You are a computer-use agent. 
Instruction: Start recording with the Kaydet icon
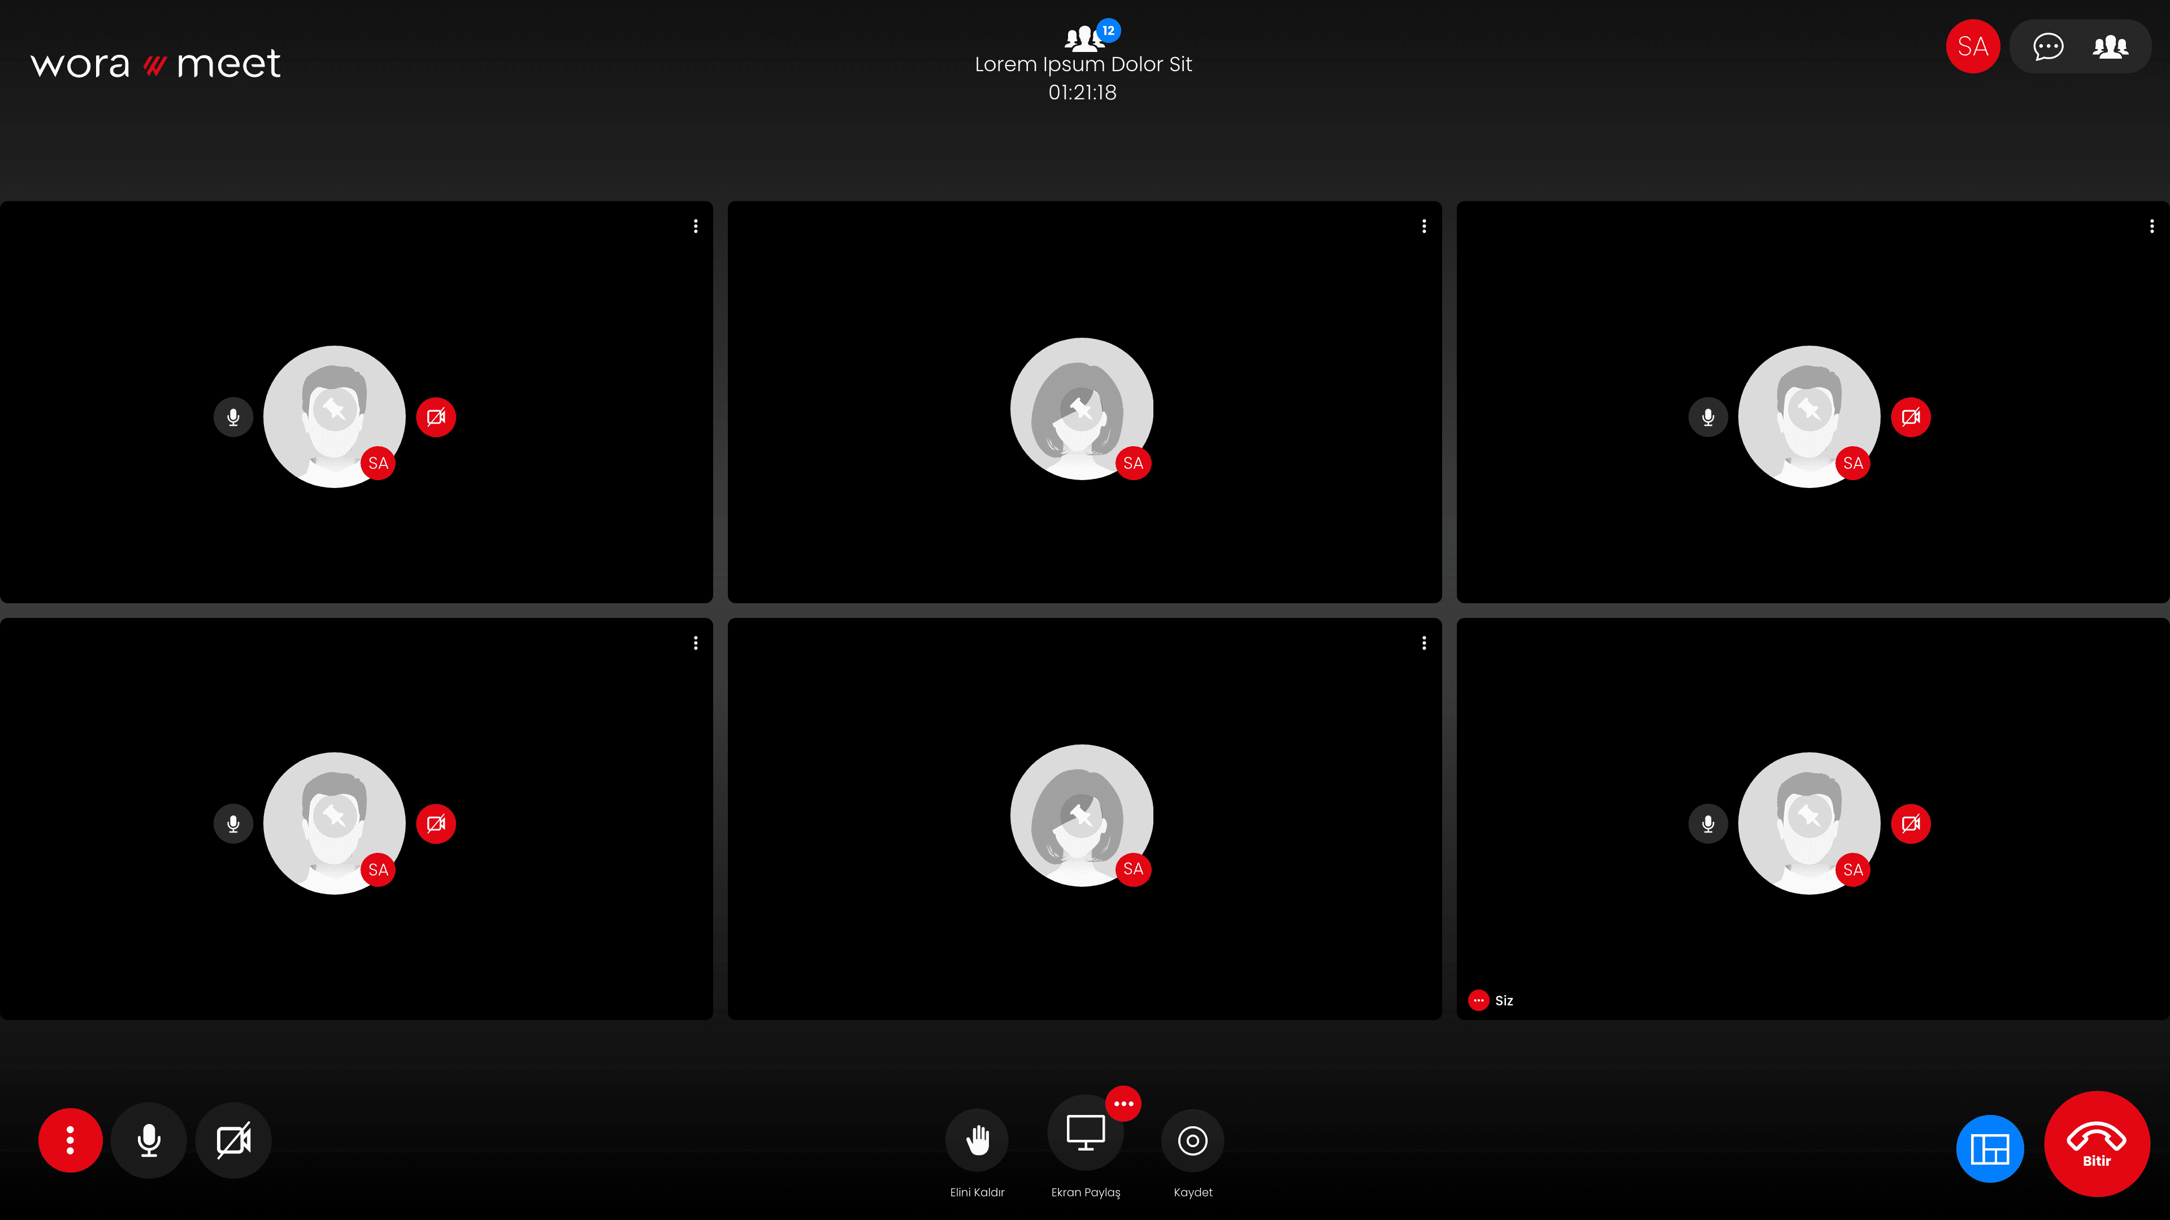click(1193, 1140)
